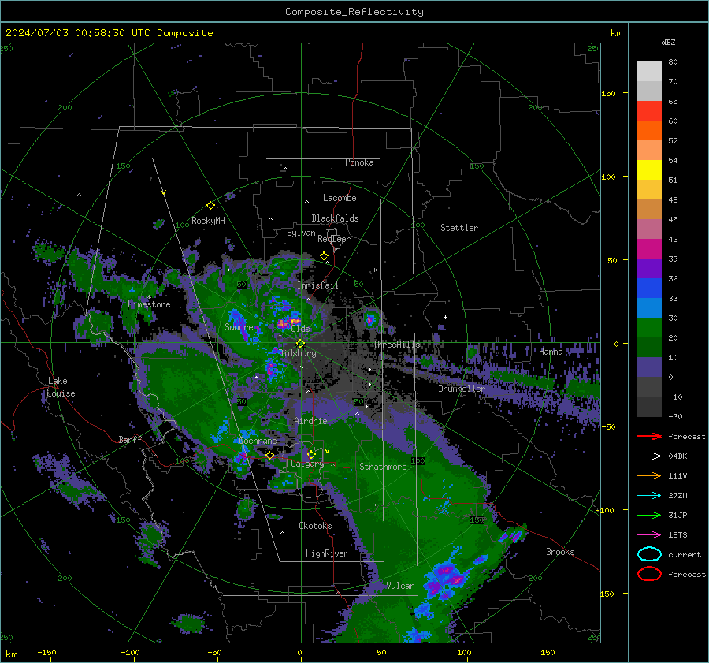This screenshot has height=663, width=709.
Task: Click the Ponoka town label
Action: point(359,162)
